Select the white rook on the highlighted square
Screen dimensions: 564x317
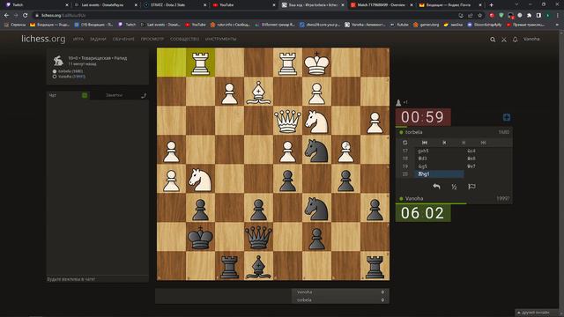(200, 63)
